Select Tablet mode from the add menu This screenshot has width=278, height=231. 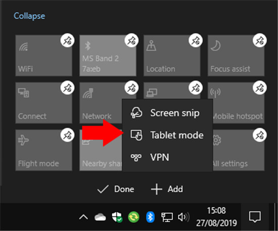(167, 135)
